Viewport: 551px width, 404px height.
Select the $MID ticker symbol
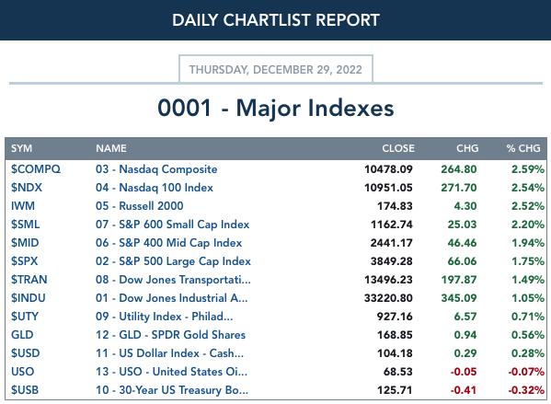click(25, 243)
